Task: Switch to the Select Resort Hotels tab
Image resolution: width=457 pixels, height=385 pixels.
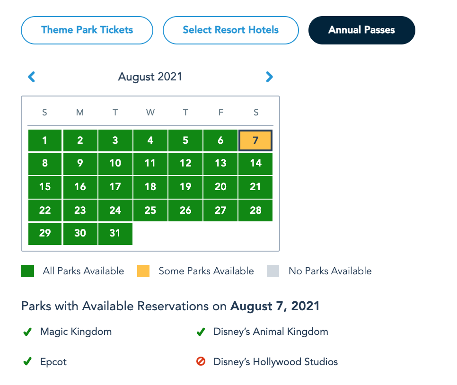Action: click(231, 30)
